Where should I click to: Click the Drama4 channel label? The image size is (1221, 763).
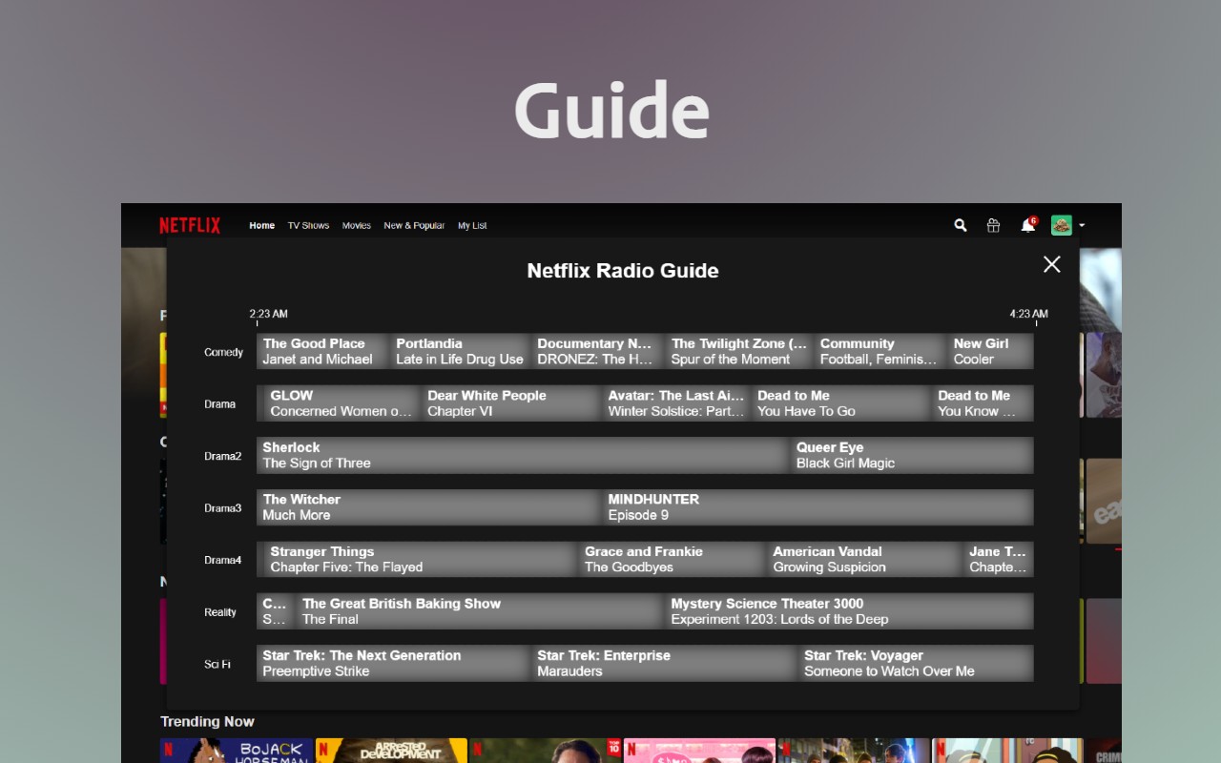pos(222,560)
